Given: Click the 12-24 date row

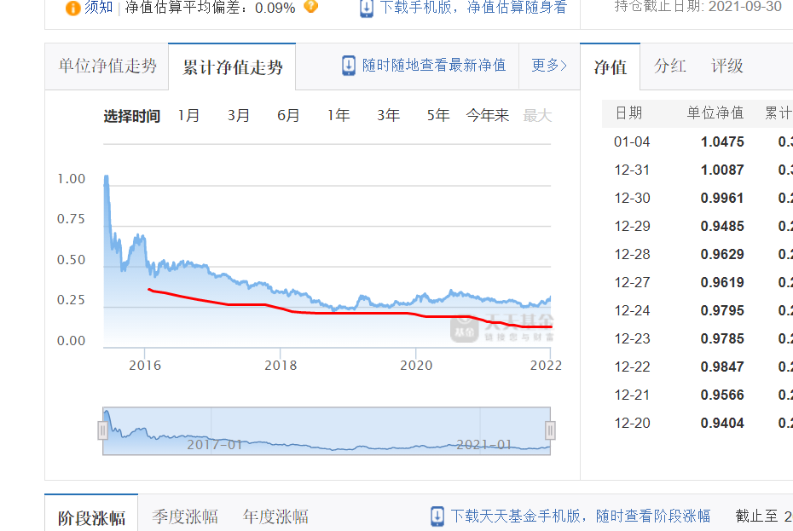Looking at the screenshot, I should click(x=632, y=310).
